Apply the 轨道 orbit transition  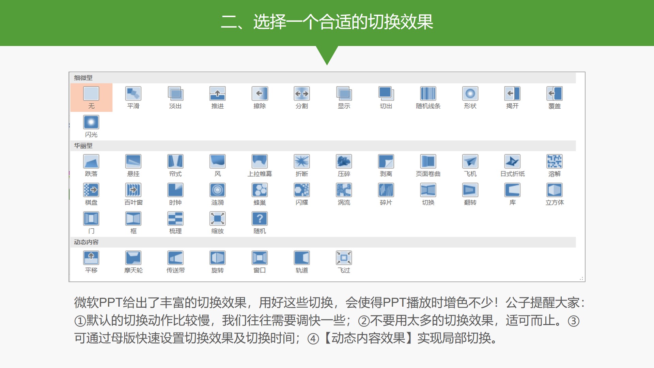pos(302,262)
